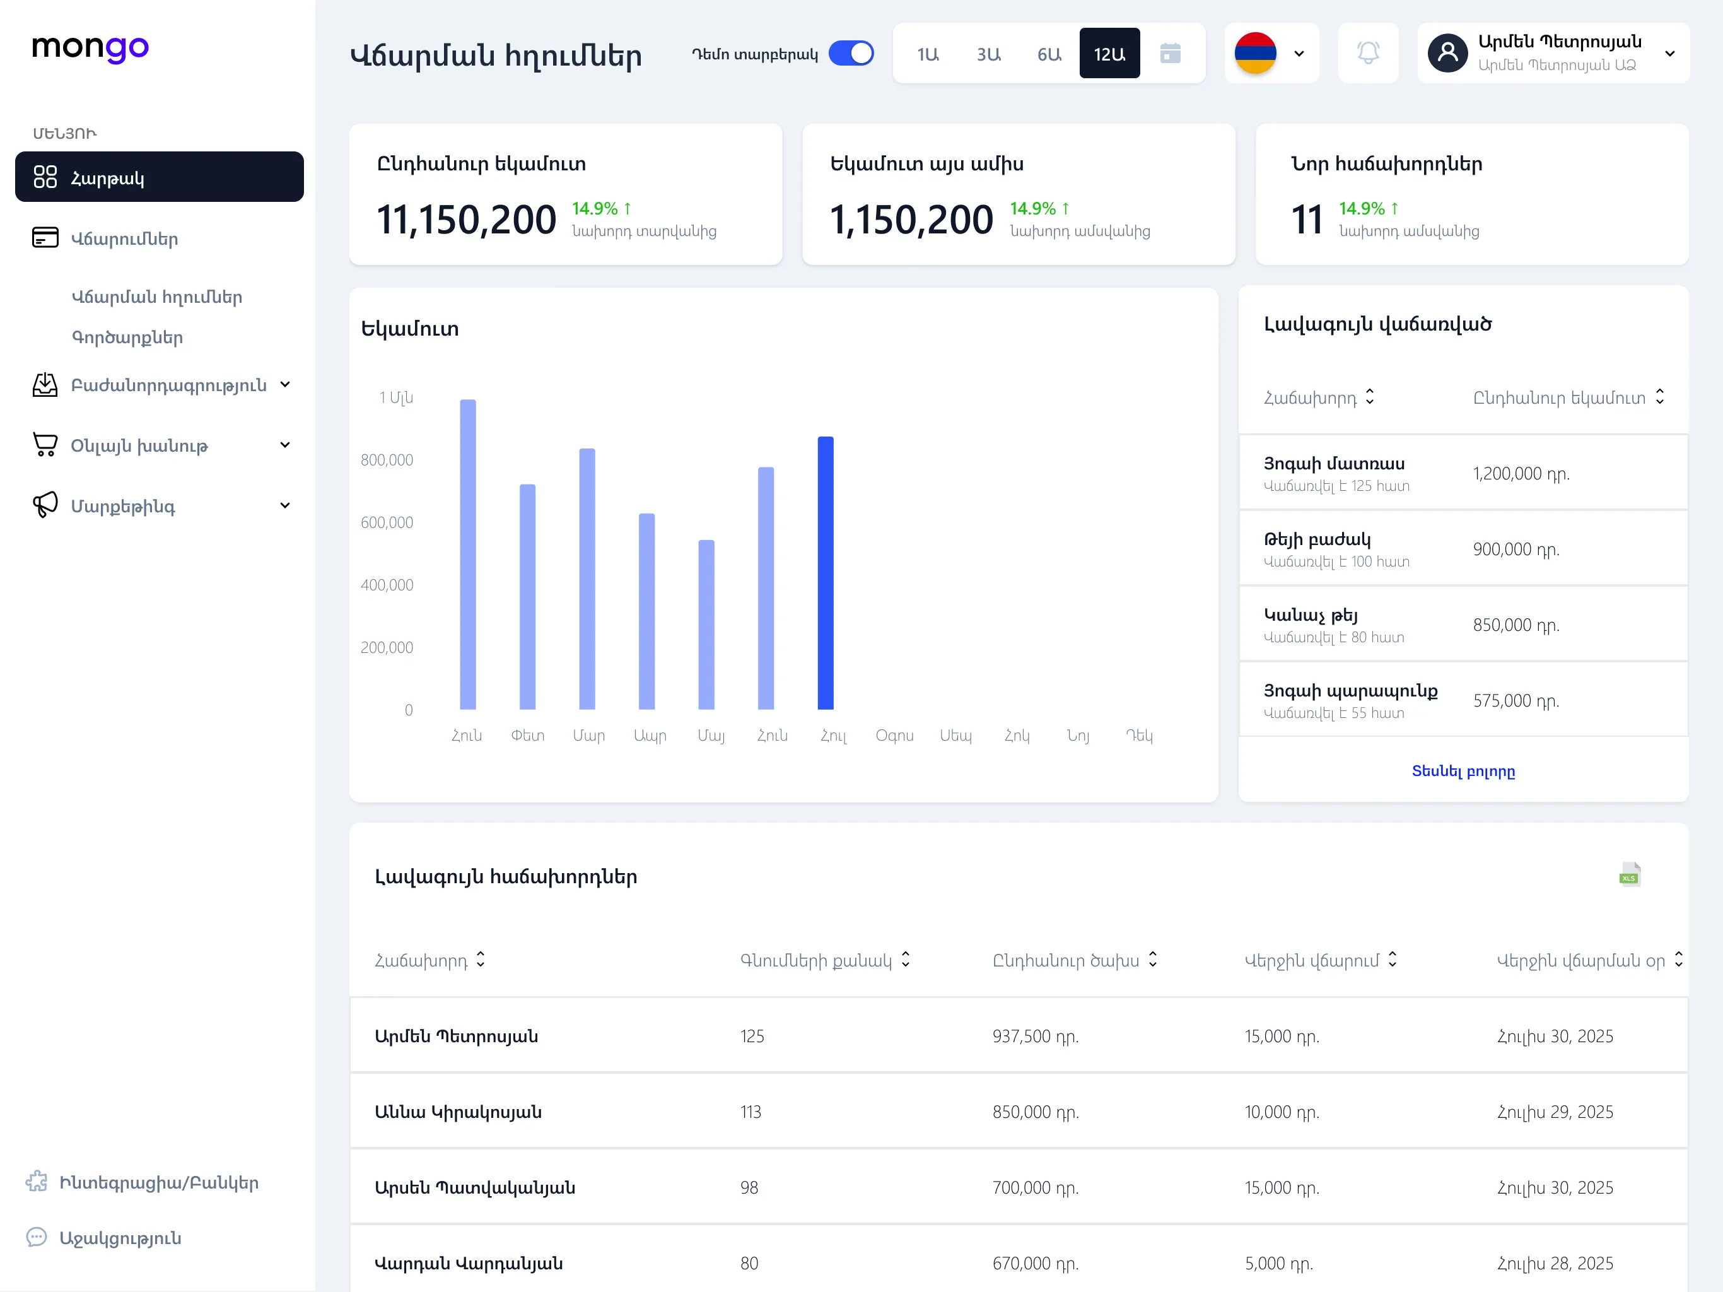Click the Armenian flag icon
The height and width of the screenshot is (1292, 1723).
[x=1255, y=53]
